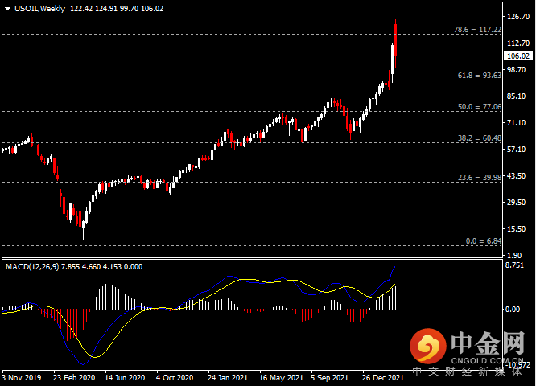Select the 0.0 = 6.84 Fibonacci label
Screen dimensions: 536x386
(x=484, y=241)
